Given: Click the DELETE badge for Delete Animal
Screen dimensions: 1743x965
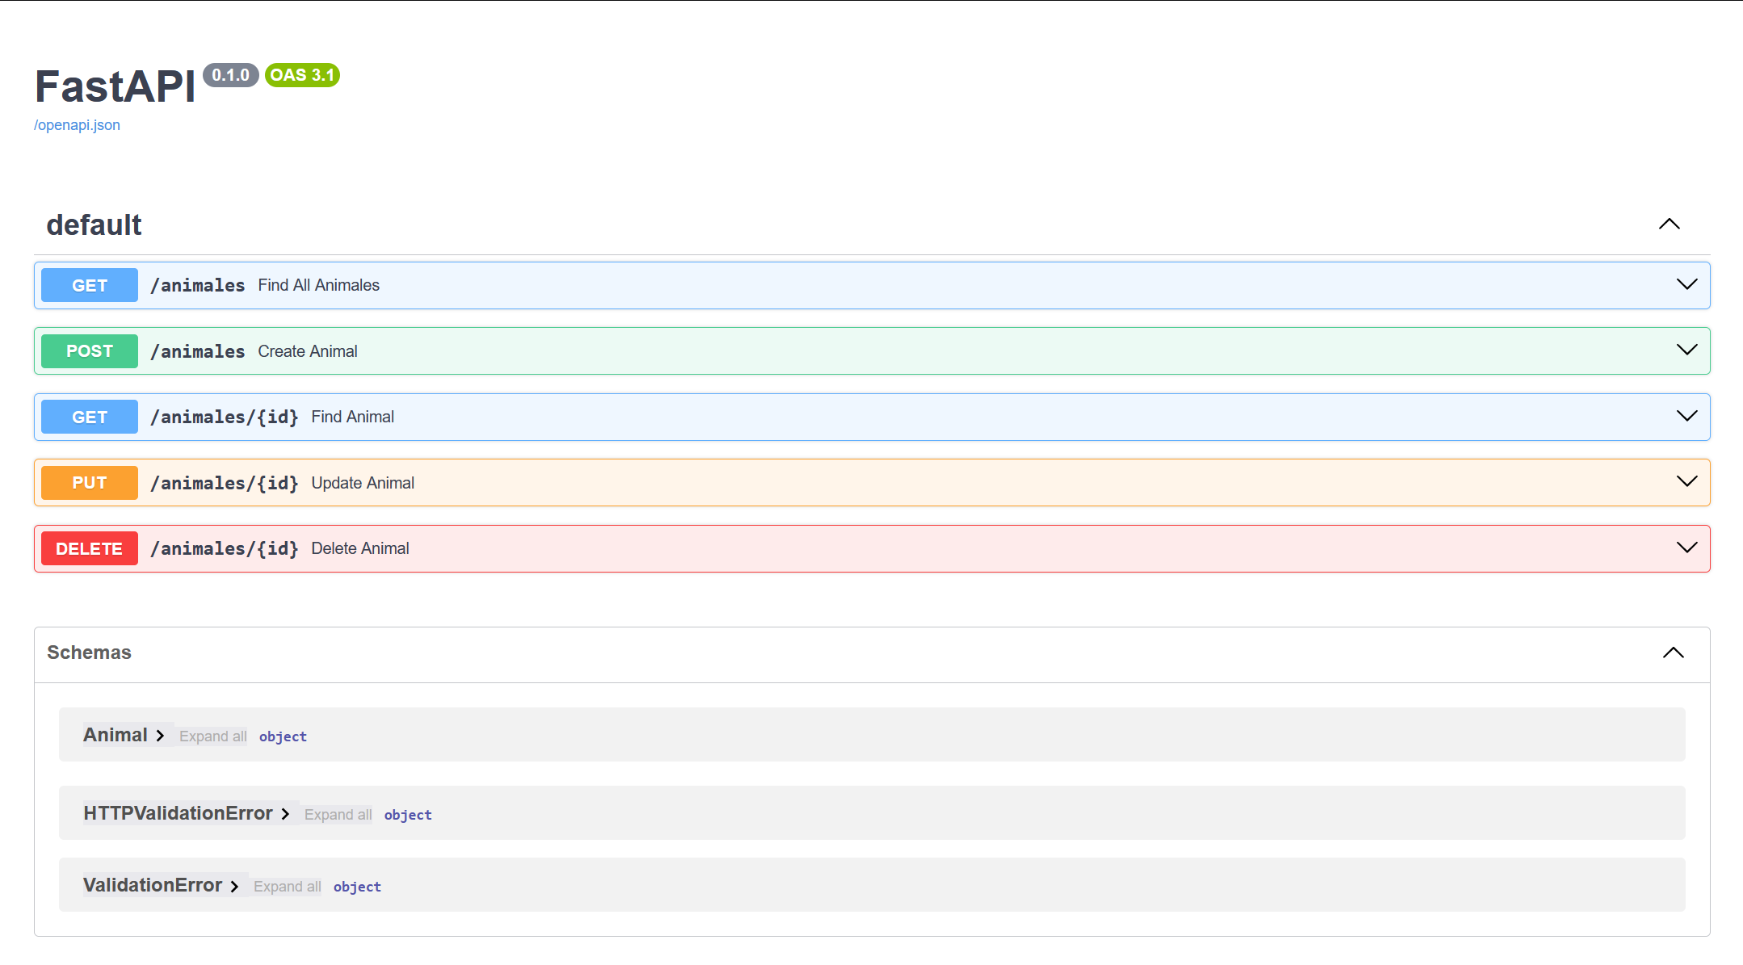Looking at the screenshot, I should 89,548.
